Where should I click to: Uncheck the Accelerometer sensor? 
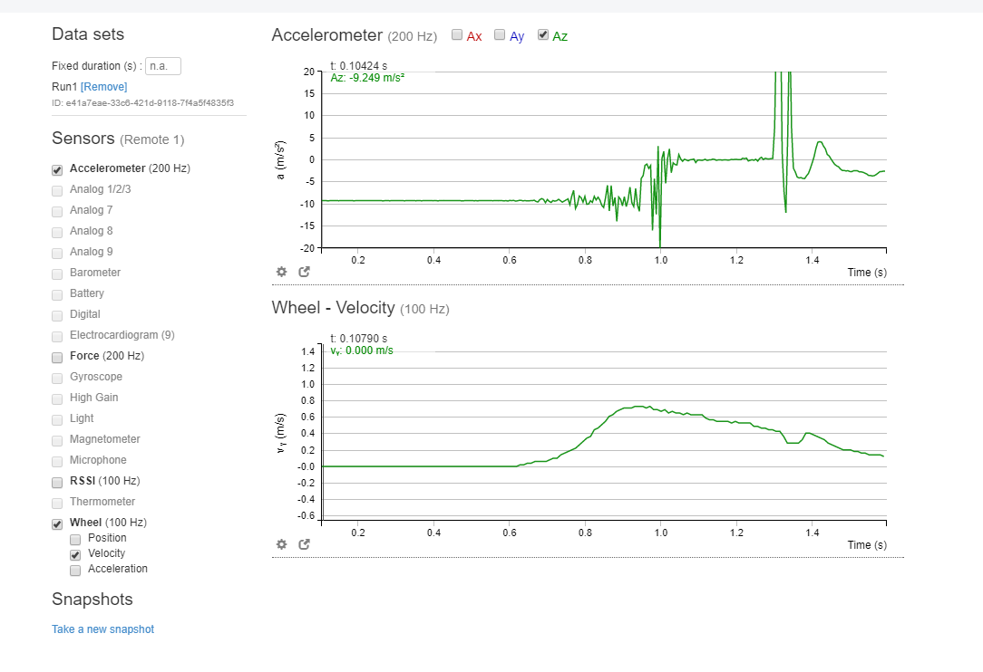coord(57,169)
